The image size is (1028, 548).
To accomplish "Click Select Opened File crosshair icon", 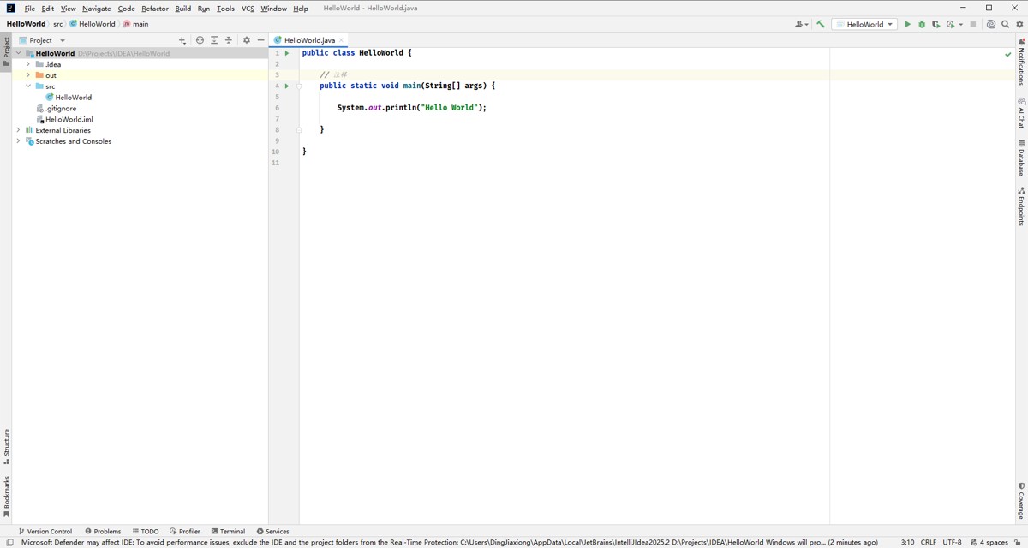I will (200, 40).
